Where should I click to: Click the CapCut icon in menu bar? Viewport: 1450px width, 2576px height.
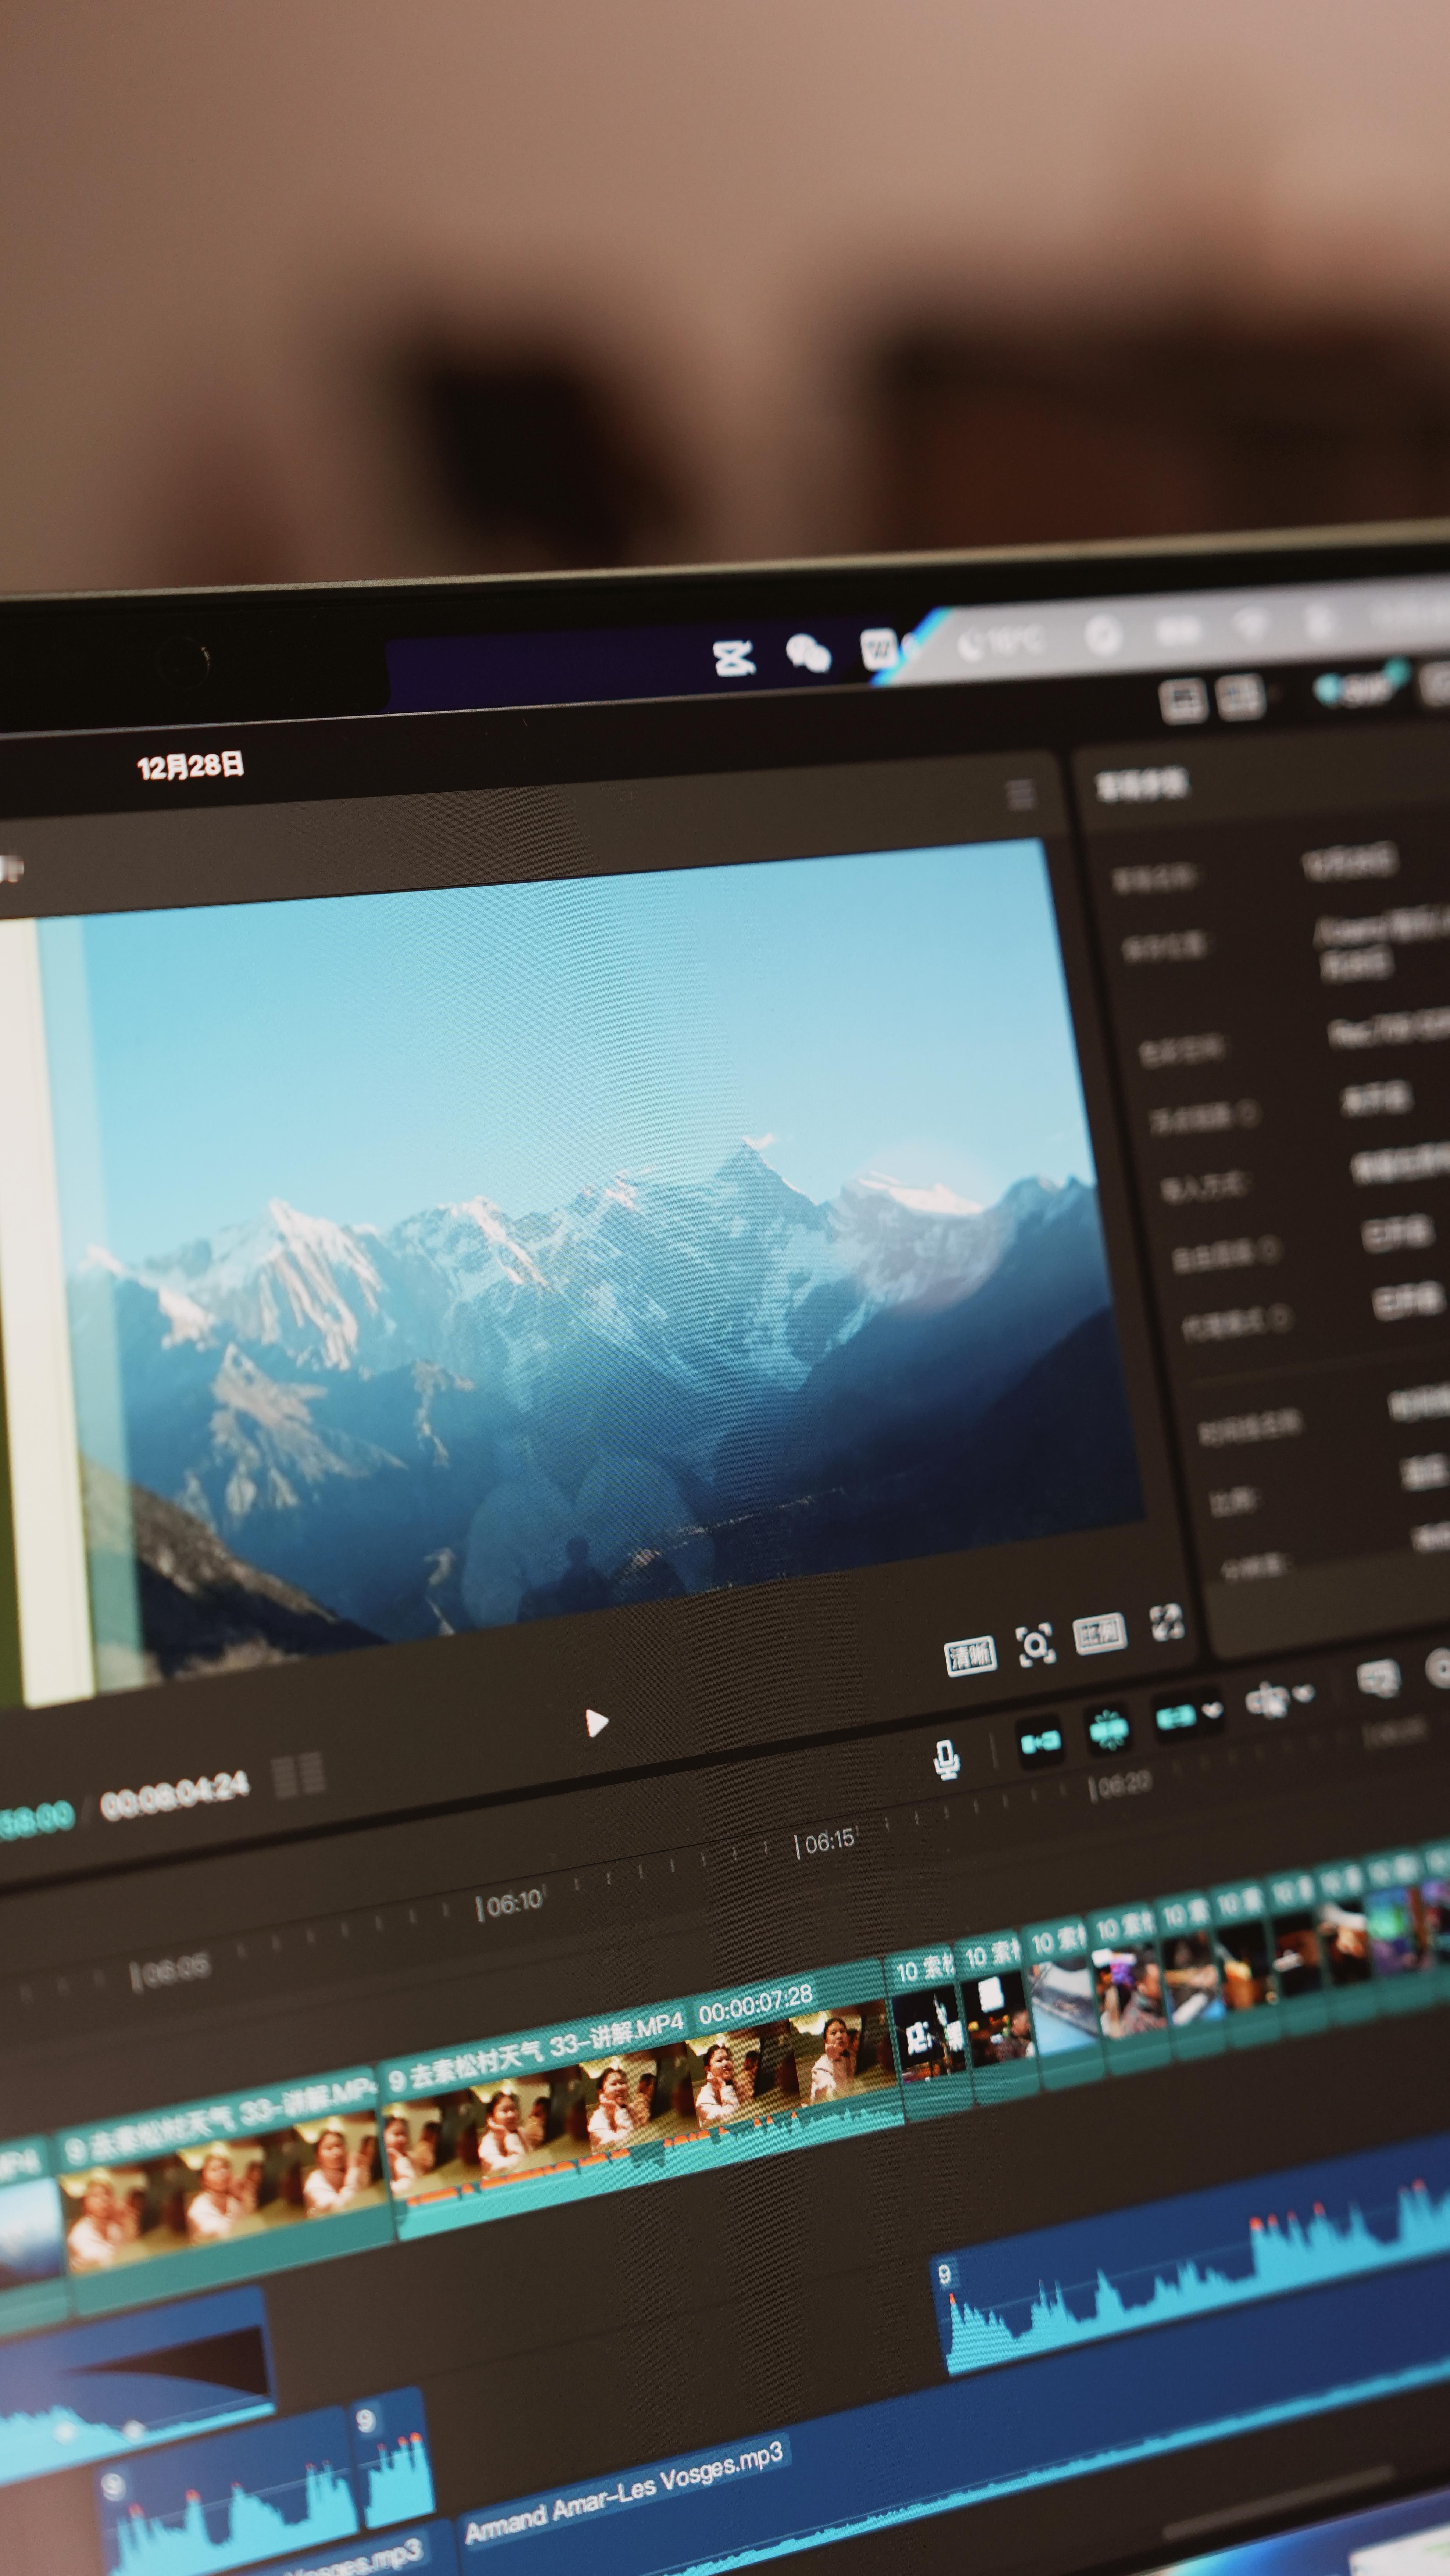734,658
